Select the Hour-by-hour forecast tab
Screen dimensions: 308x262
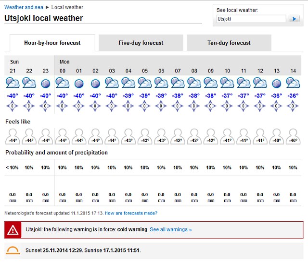pyautogui.click(x=52, y=43)
